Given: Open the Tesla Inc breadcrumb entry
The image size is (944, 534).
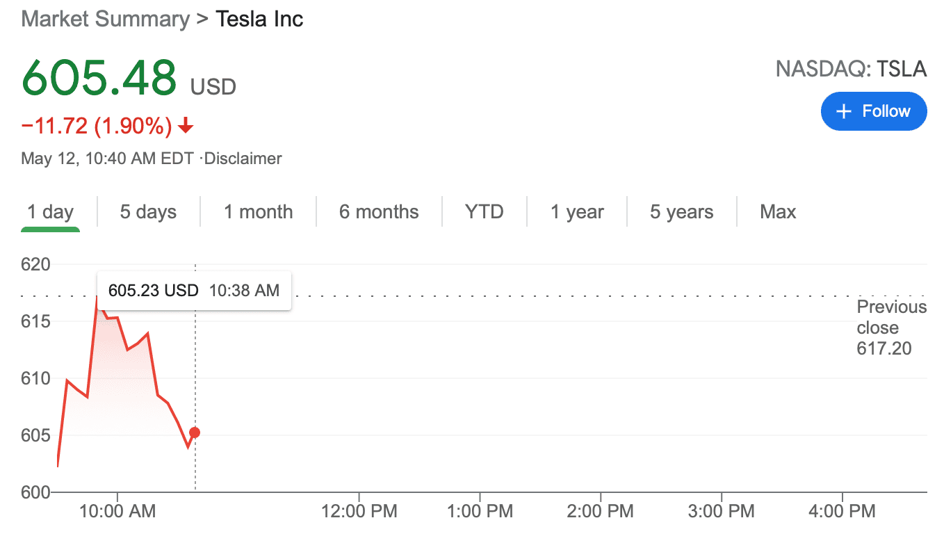Looking at the screenshot, I should coord(259,19).
